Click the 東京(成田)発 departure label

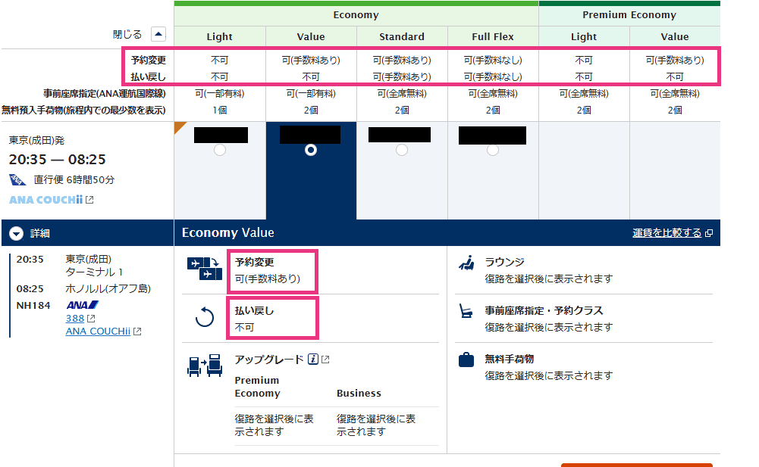pyautogui.click(x=37, y=141)
